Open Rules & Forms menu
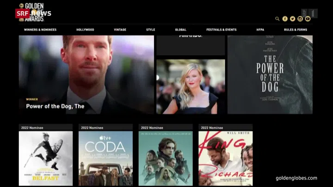333x187 pixels. (296, 30)
